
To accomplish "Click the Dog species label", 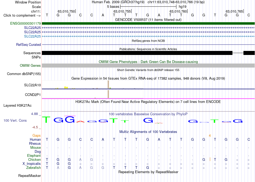I will tap(38, 152).
